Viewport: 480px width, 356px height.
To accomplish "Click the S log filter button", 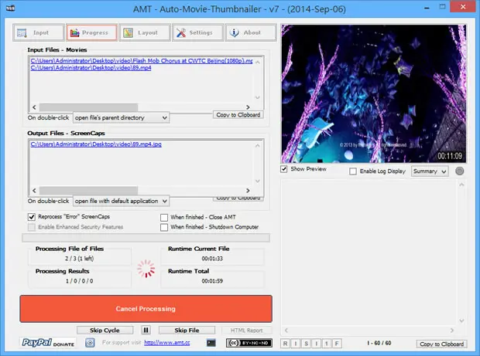I will (x=306, y=344).
